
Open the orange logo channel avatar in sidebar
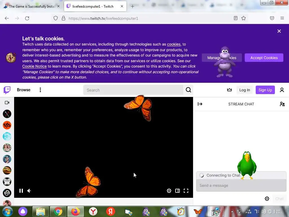point(7,125)
